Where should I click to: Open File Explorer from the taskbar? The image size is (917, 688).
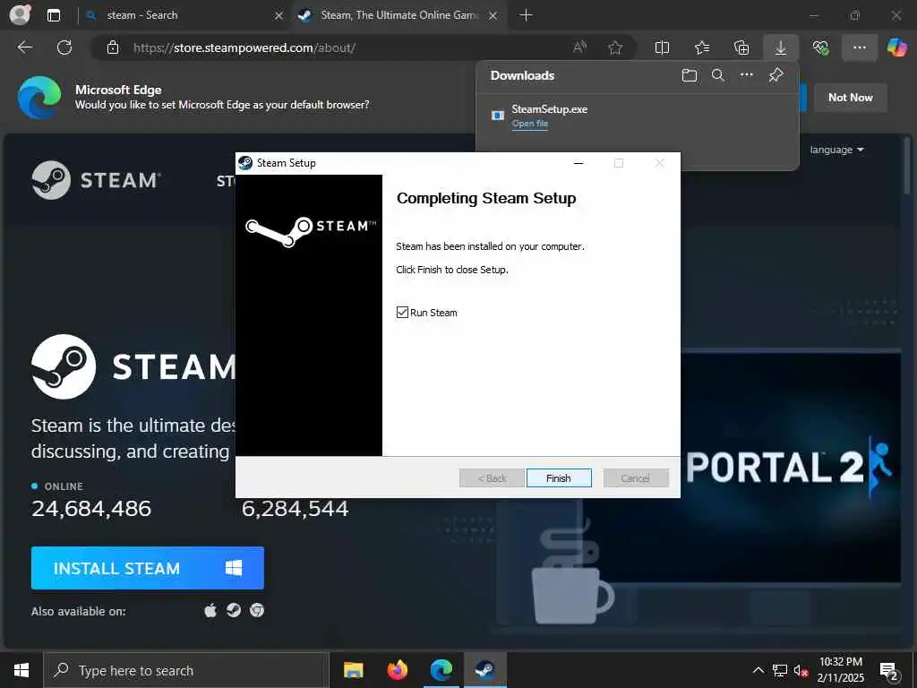[x=353, y=670]
